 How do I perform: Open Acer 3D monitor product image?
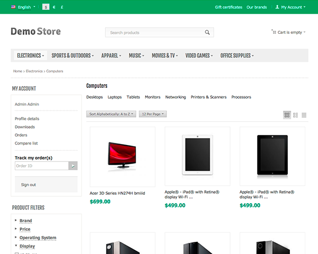click(x=122, y=157)
